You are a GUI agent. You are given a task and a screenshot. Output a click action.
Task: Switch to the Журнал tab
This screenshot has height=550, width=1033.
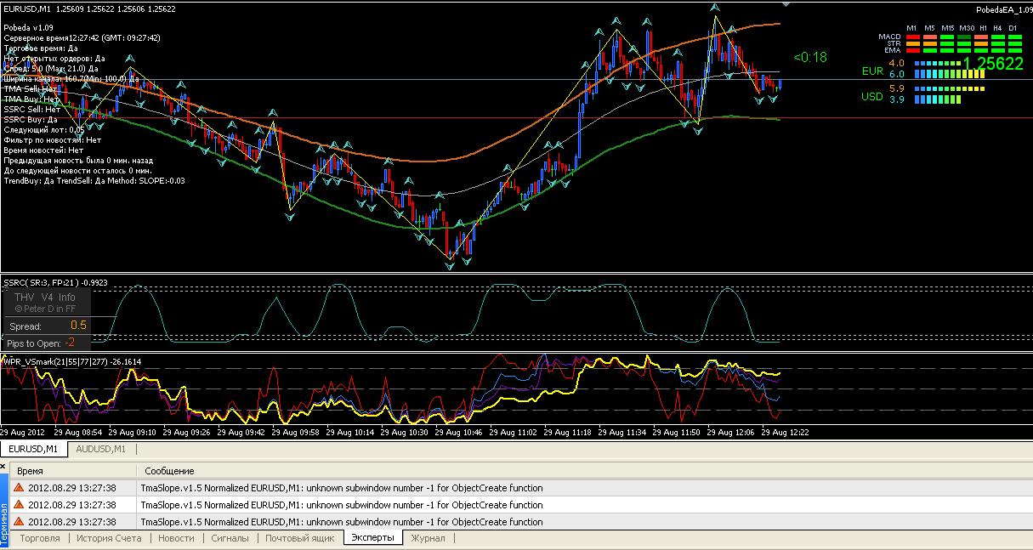[x=428, y=538]
